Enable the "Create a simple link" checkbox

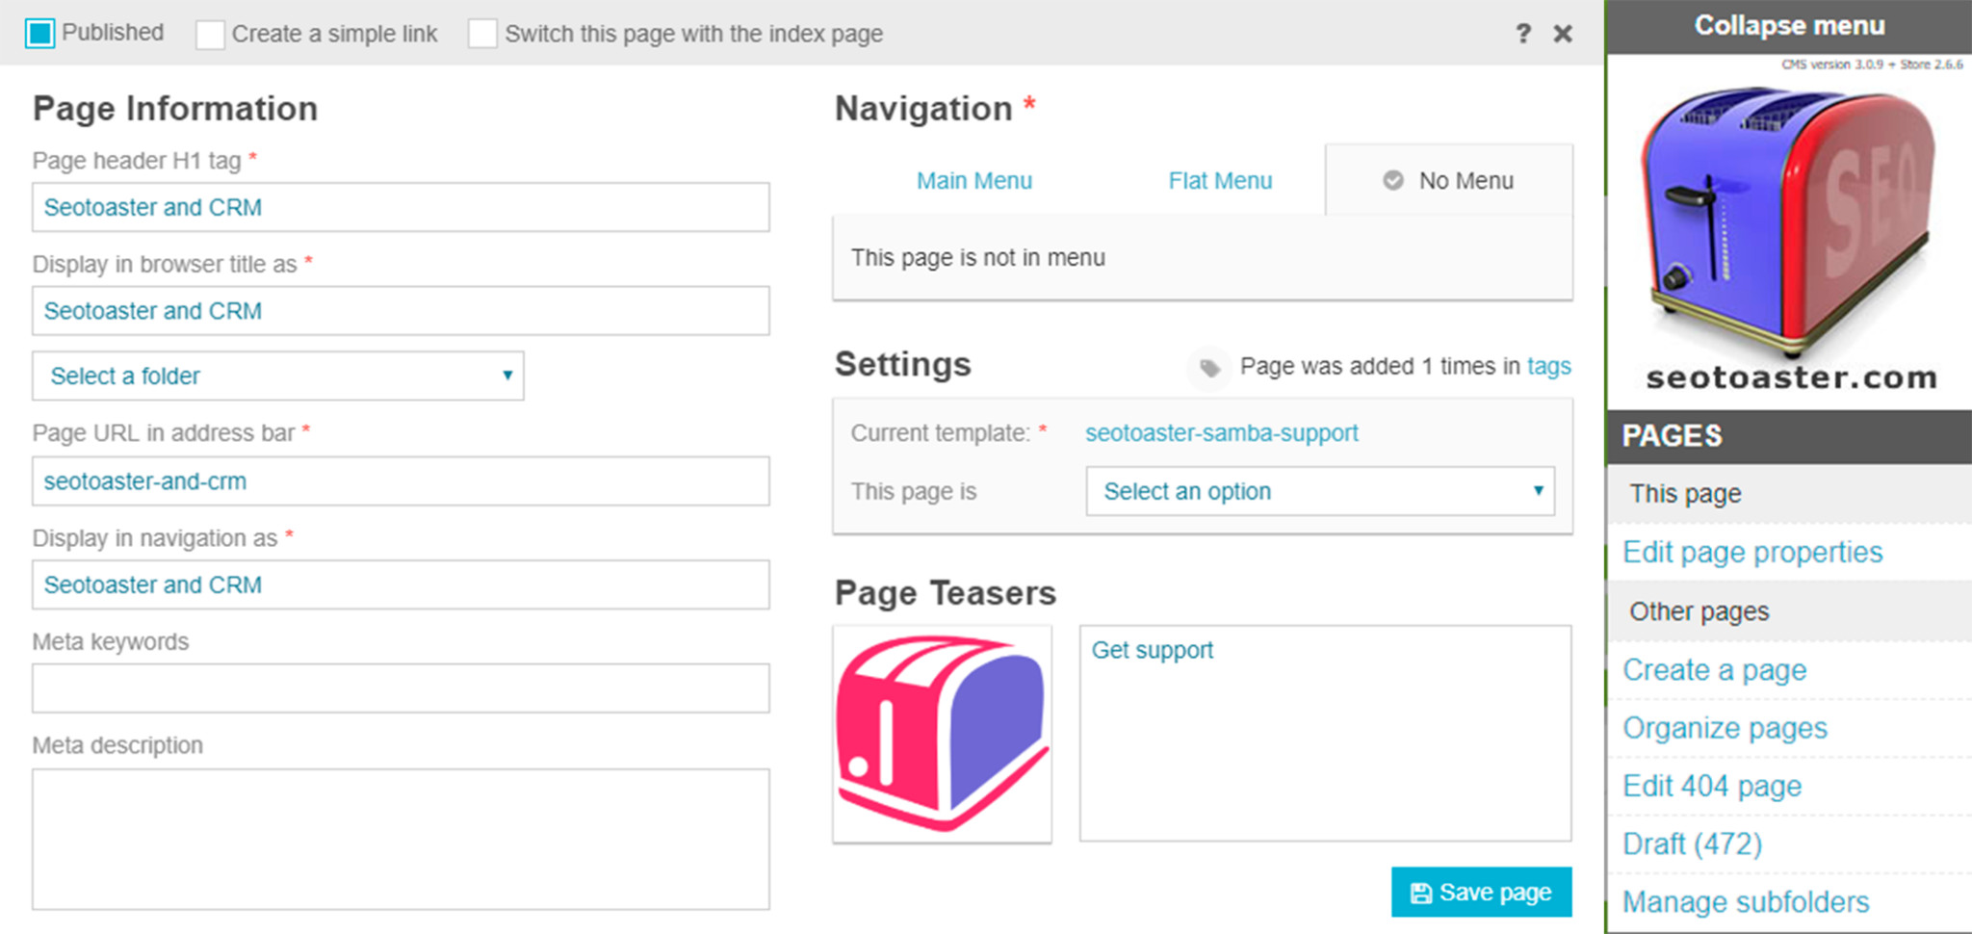(x=209, y=33)
